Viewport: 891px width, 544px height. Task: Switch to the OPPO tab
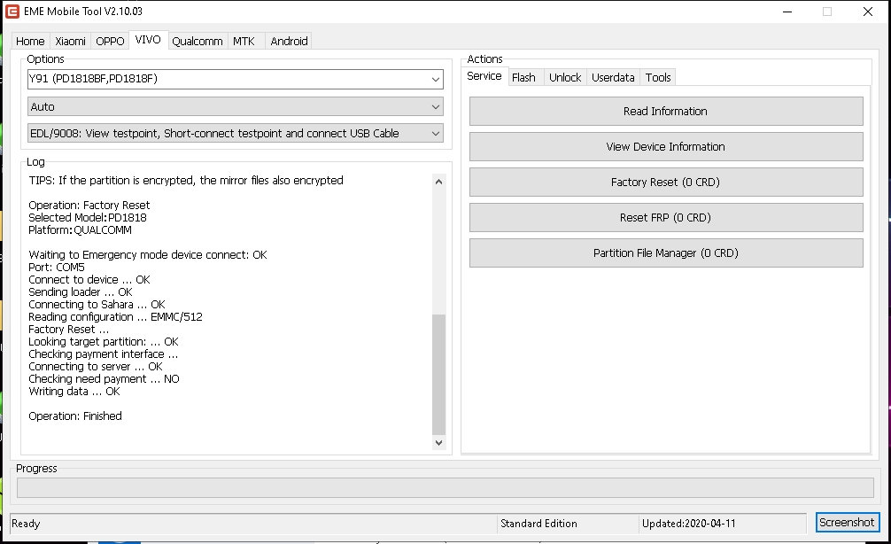[110, 41]
